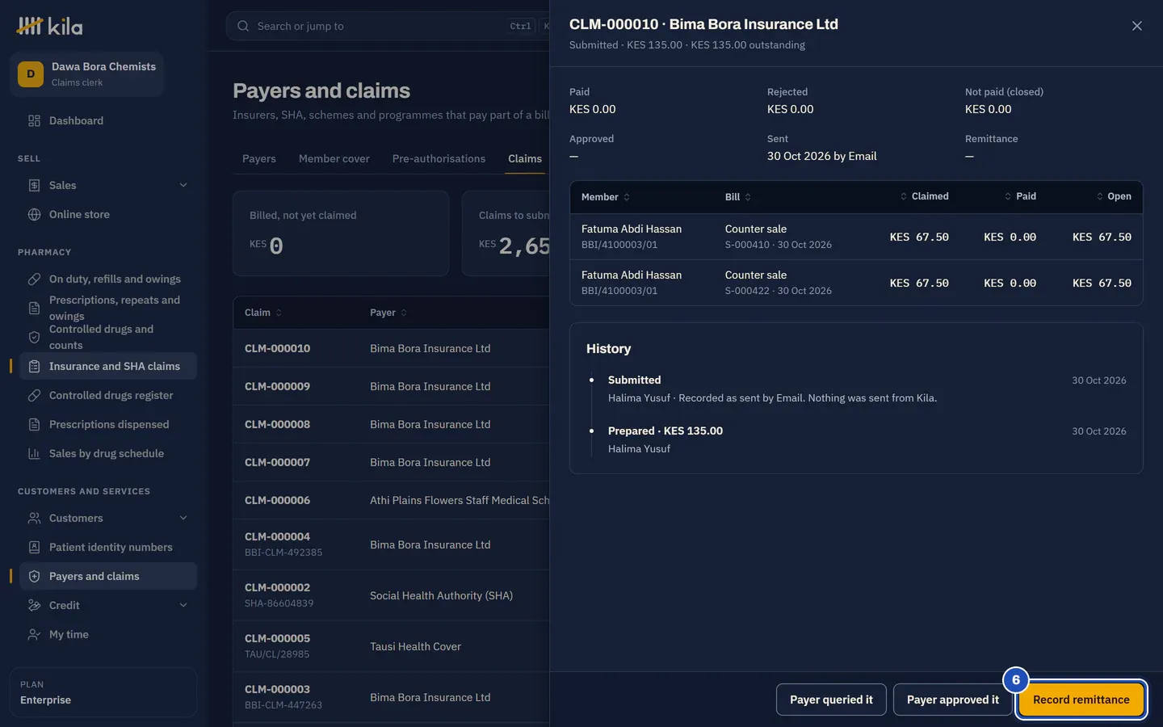The width and height of the screenshot is (1163, 727).
Task: Open the Sales by drug schedule chart icon
Action: point(34,453)
